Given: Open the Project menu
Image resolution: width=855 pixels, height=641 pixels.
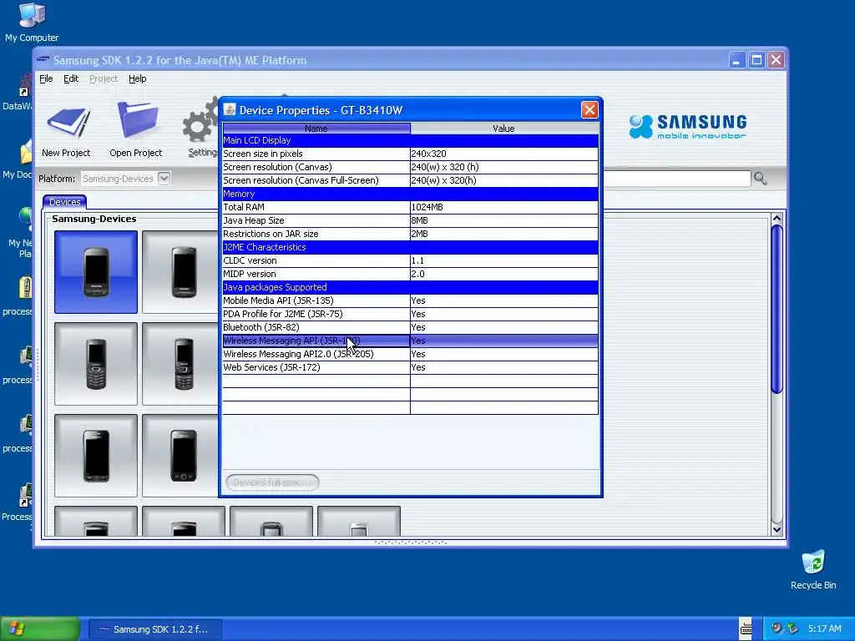Looking at the screenshot, I should [103, 78].
